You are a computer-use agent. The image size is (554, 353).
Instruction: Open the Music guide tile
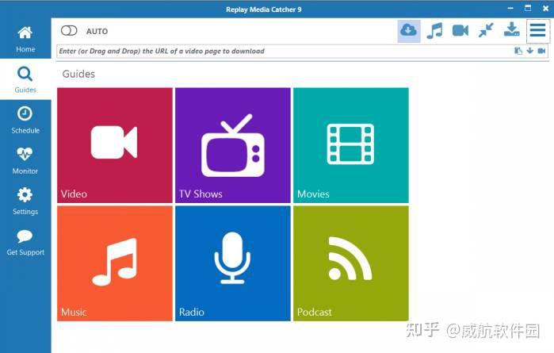115,263
